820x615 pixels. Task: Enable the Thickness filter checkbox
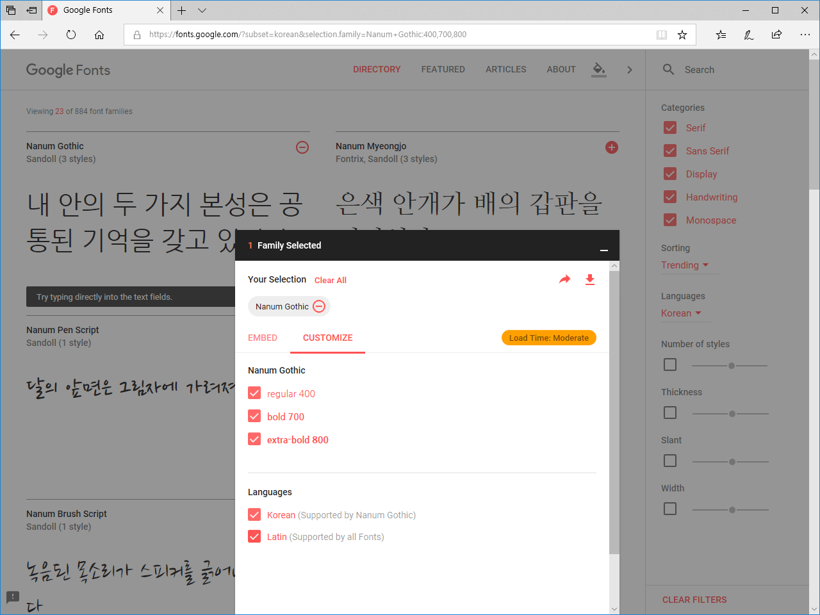coord(670,413)
